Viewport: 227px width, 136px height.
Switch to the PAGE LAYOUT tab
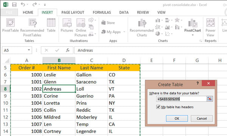[x=73, y=12]
